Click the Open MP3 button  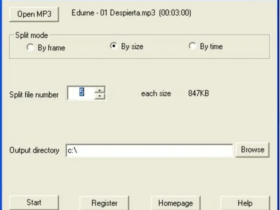point(34,14)
